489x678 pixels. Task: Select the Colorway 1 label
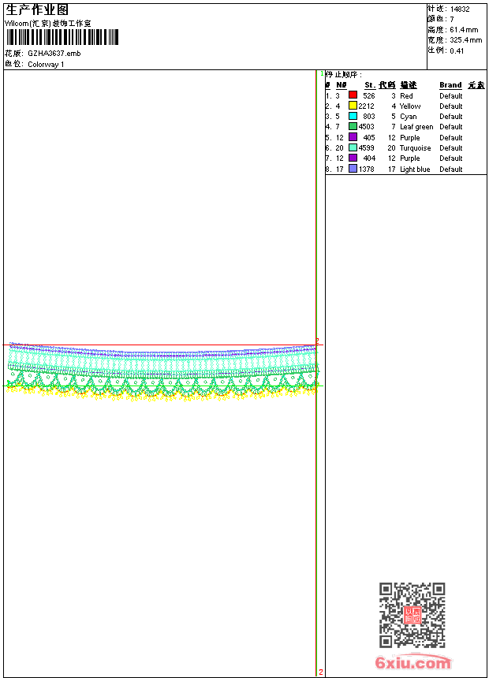[46, 65]
